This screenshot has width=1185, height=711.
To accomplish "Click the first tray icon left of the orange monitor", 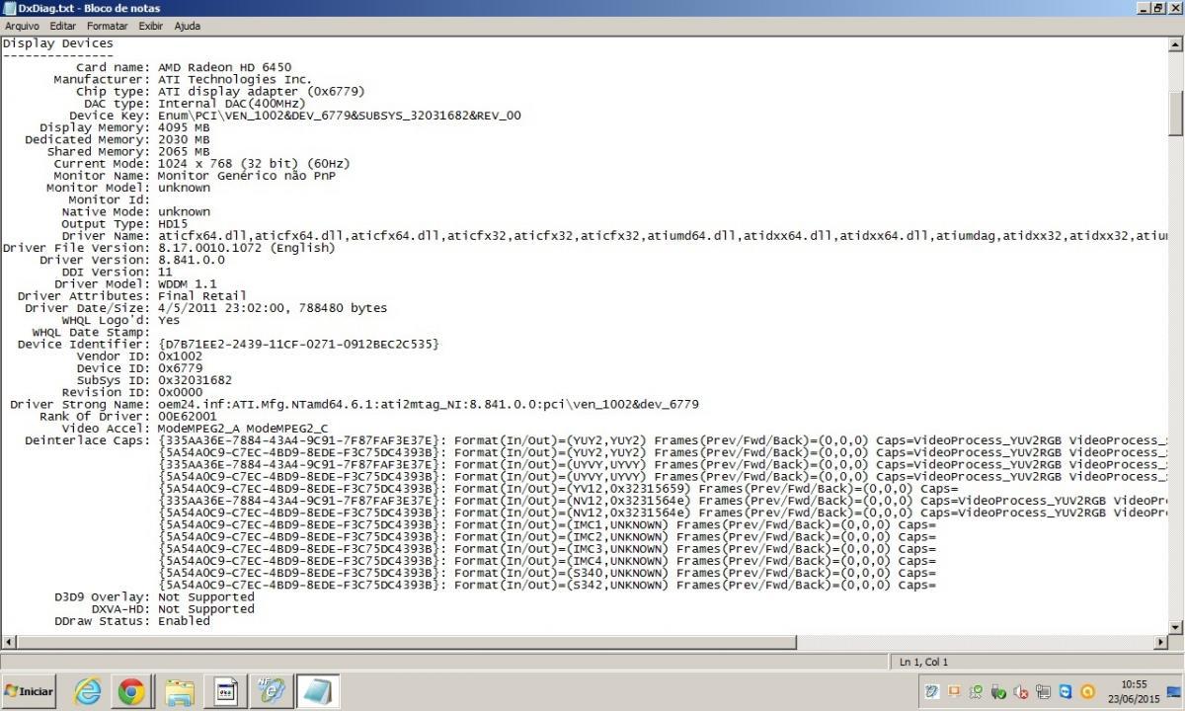I will click(x=933, y=692).
